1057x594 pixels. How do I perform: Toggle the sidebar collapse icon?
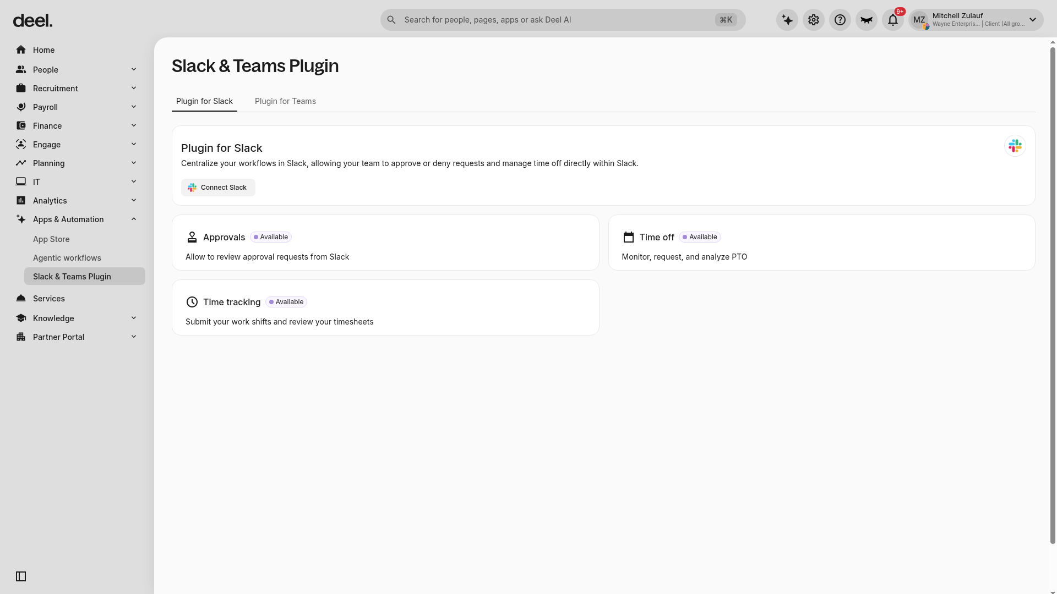[x=21, y=576]
